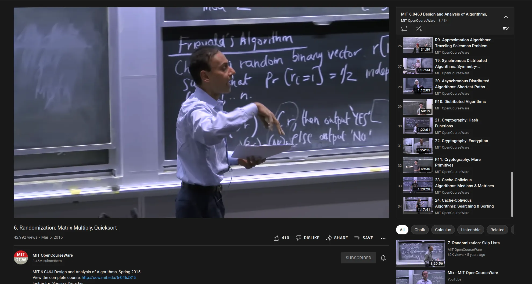Play Cryptography: Hash Functions from playlist
The height and width of the screenshot is (284, 532).
coord(456,123)
